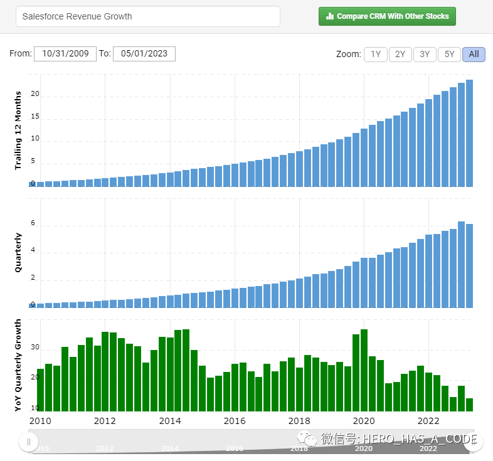Image resolution: width=493 pixels, height=461 pixels.
Task: Click the 2016 x-axis year label
Action: [235, 421]
